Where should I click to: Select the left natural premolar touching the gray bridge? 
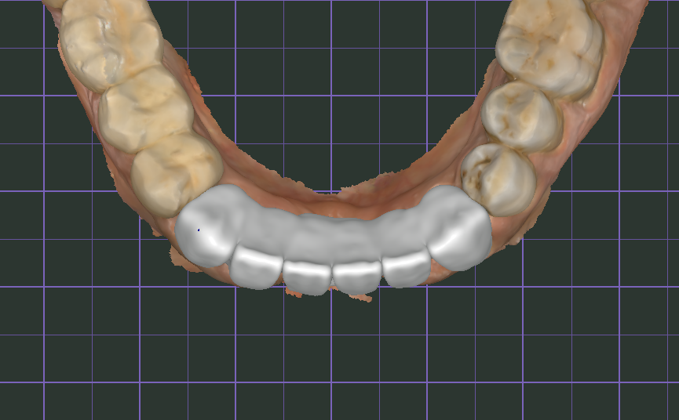177,174
